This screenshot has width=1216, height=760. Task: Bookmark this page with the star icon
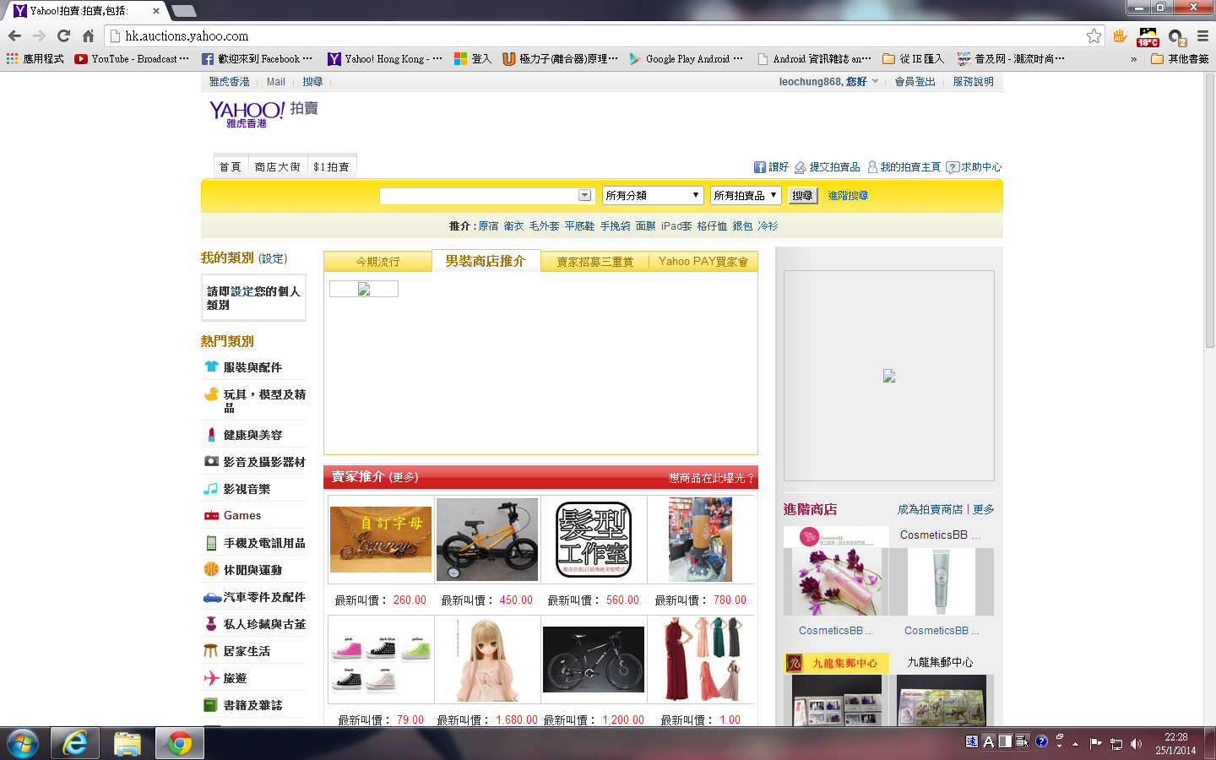pos(1094,35)
